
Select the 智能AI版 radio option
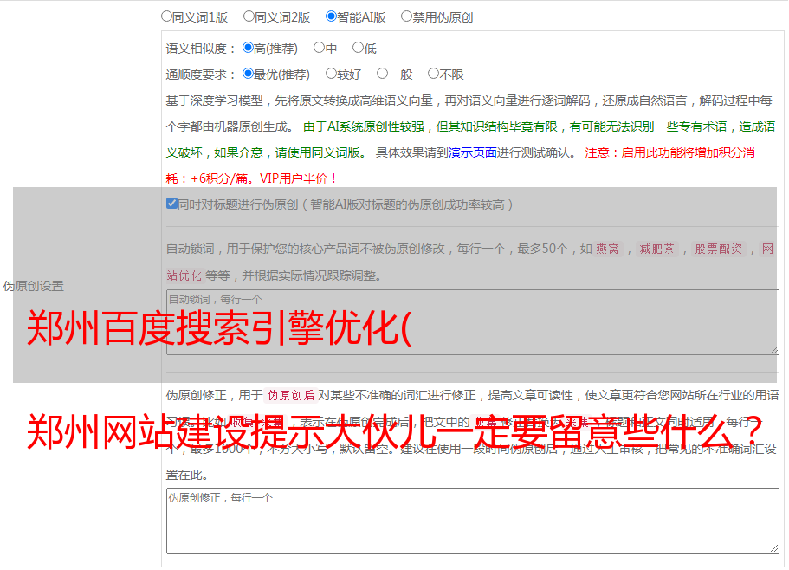click(331, 16)
